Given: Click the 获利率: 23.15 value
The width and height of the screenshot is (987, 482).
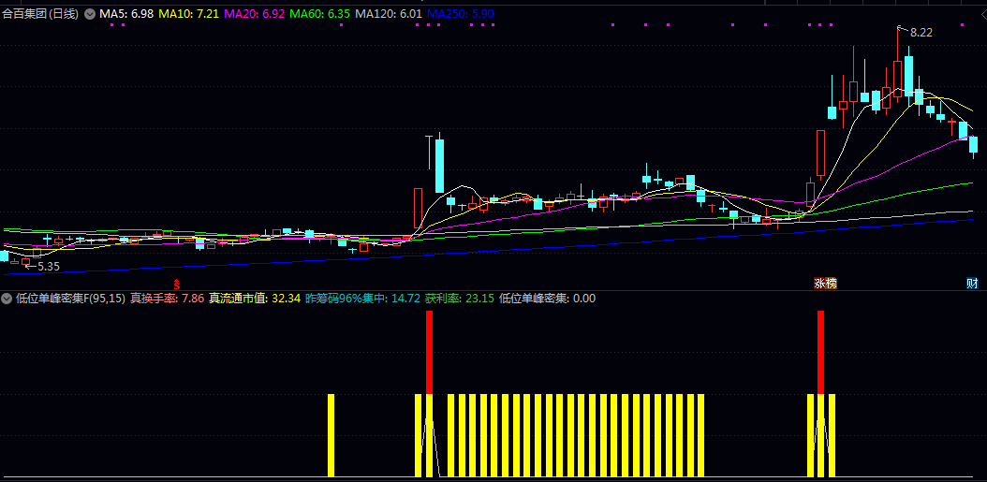Looking at the screenshot, I should (459, 299).
